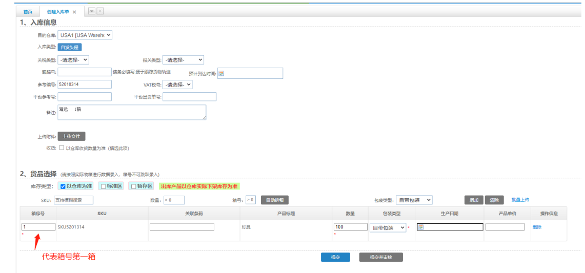
Task: Open calendar icon for 预计到达时间
Action: click(221, 73)
